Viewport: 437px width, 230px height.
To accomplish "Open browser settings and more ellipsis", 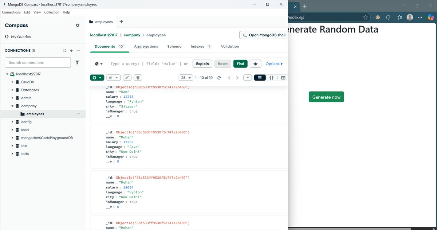I will pos(420,17).
